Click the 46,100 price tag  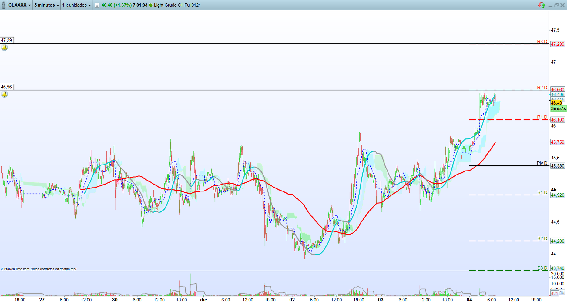558,120
